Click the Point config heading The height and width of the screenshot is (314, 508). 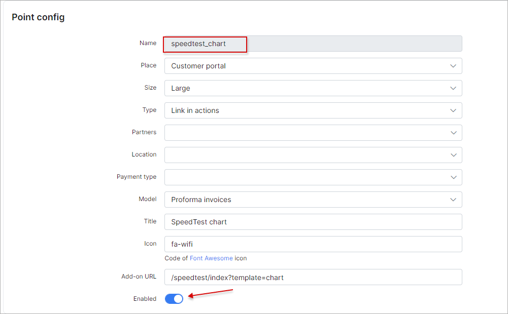point(38,17)
